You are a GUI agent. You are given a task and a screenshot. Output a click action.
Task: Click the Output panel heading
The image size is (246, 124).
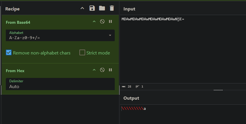131,98
